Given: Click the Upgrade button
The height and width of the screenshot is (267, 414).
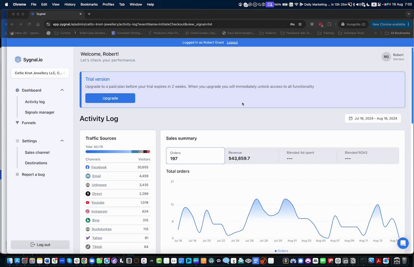Looking at the screenshot, I should point(110,98).
